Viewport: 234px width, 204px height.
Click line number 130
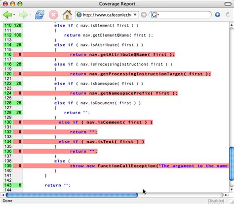8,122
